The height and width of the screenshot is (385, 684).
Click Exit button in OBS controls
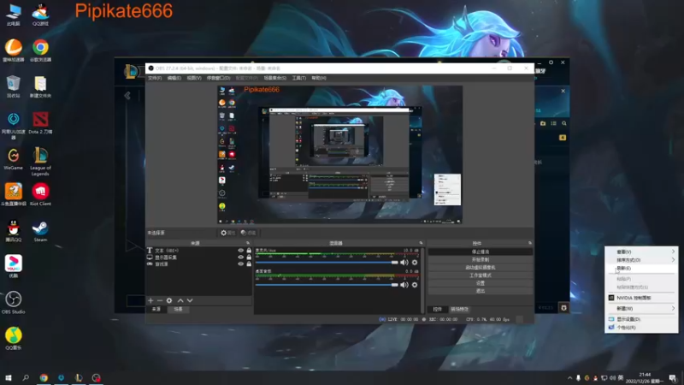pos(481,291)
